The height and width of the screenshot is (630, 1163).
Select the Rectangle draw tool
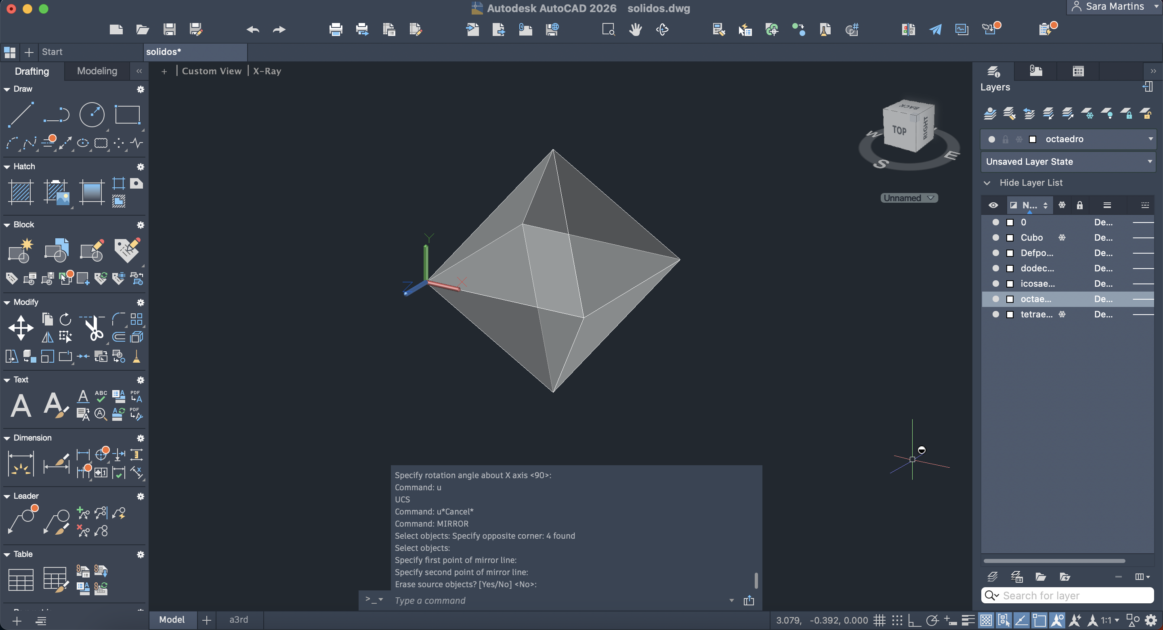click(x=127, y=115)
